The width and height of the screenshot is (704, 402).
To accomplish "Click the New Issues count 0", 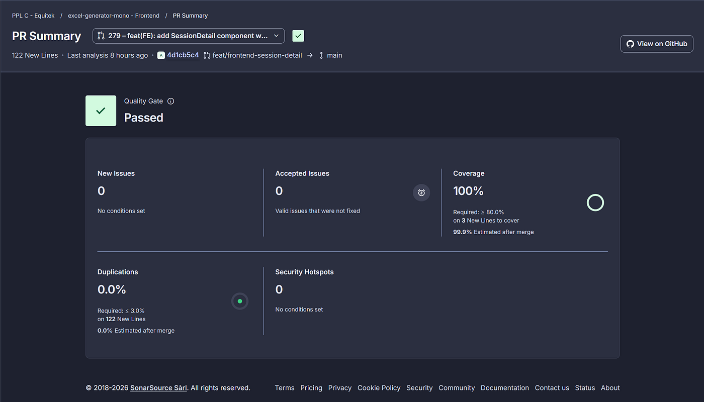I will [101, 191].
